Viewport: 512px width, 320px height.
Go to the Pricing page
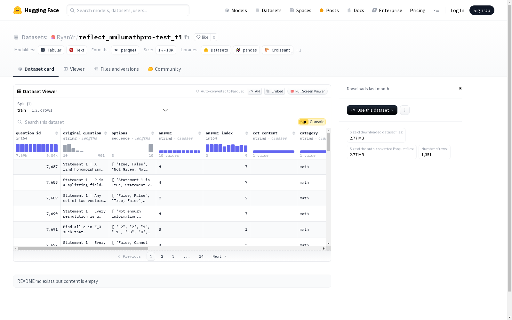(x=418, y=10)
